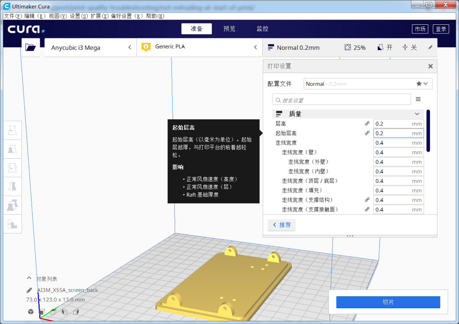The image size is (459, 324).
Task: Click the 走线宽度（壁）value field
Action: pyautogui.click(x=398, y=152)
